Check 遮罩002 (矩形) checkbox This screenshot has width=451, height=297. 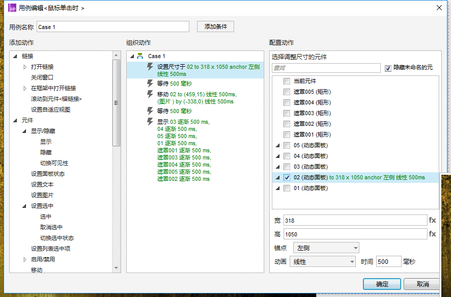[x=287, y=124]
